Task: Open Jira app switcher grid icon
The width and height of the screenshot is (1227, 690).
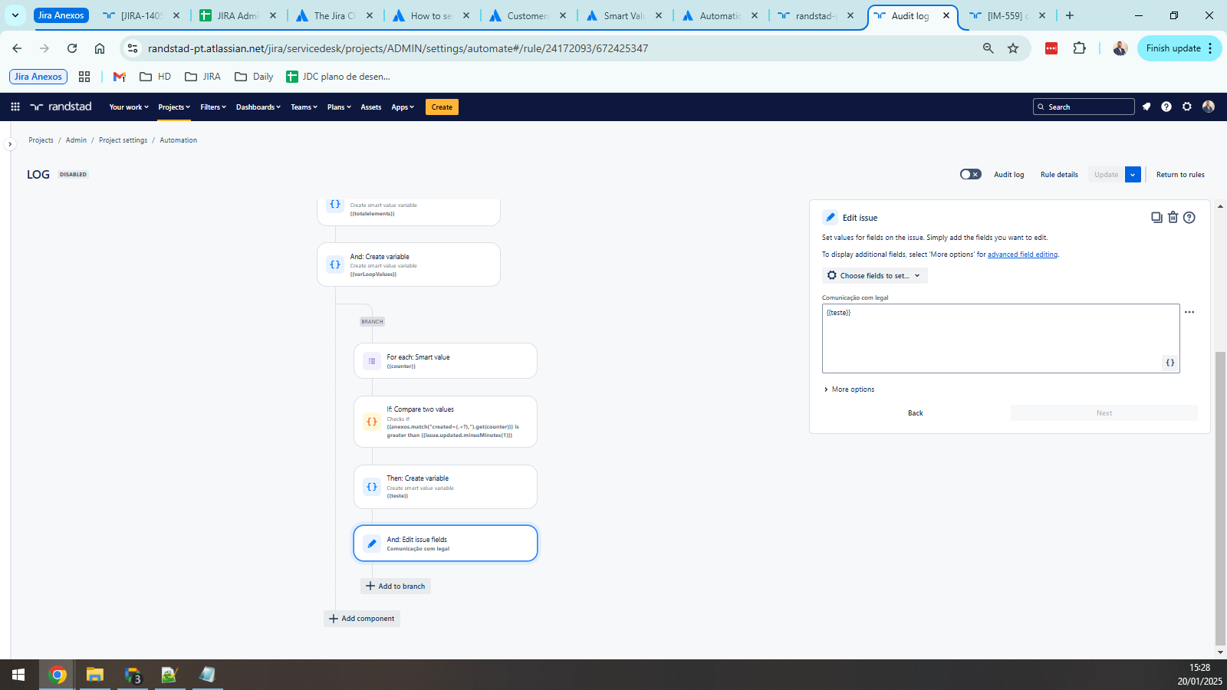Action: (15, 107)
